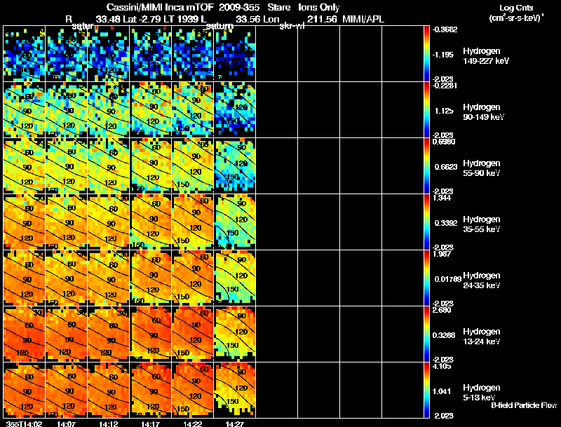This screenshot has height=427, width=561.
Task: Open the 149-227 keV image at 355T14:02
Action: click(x=25, y=54)
